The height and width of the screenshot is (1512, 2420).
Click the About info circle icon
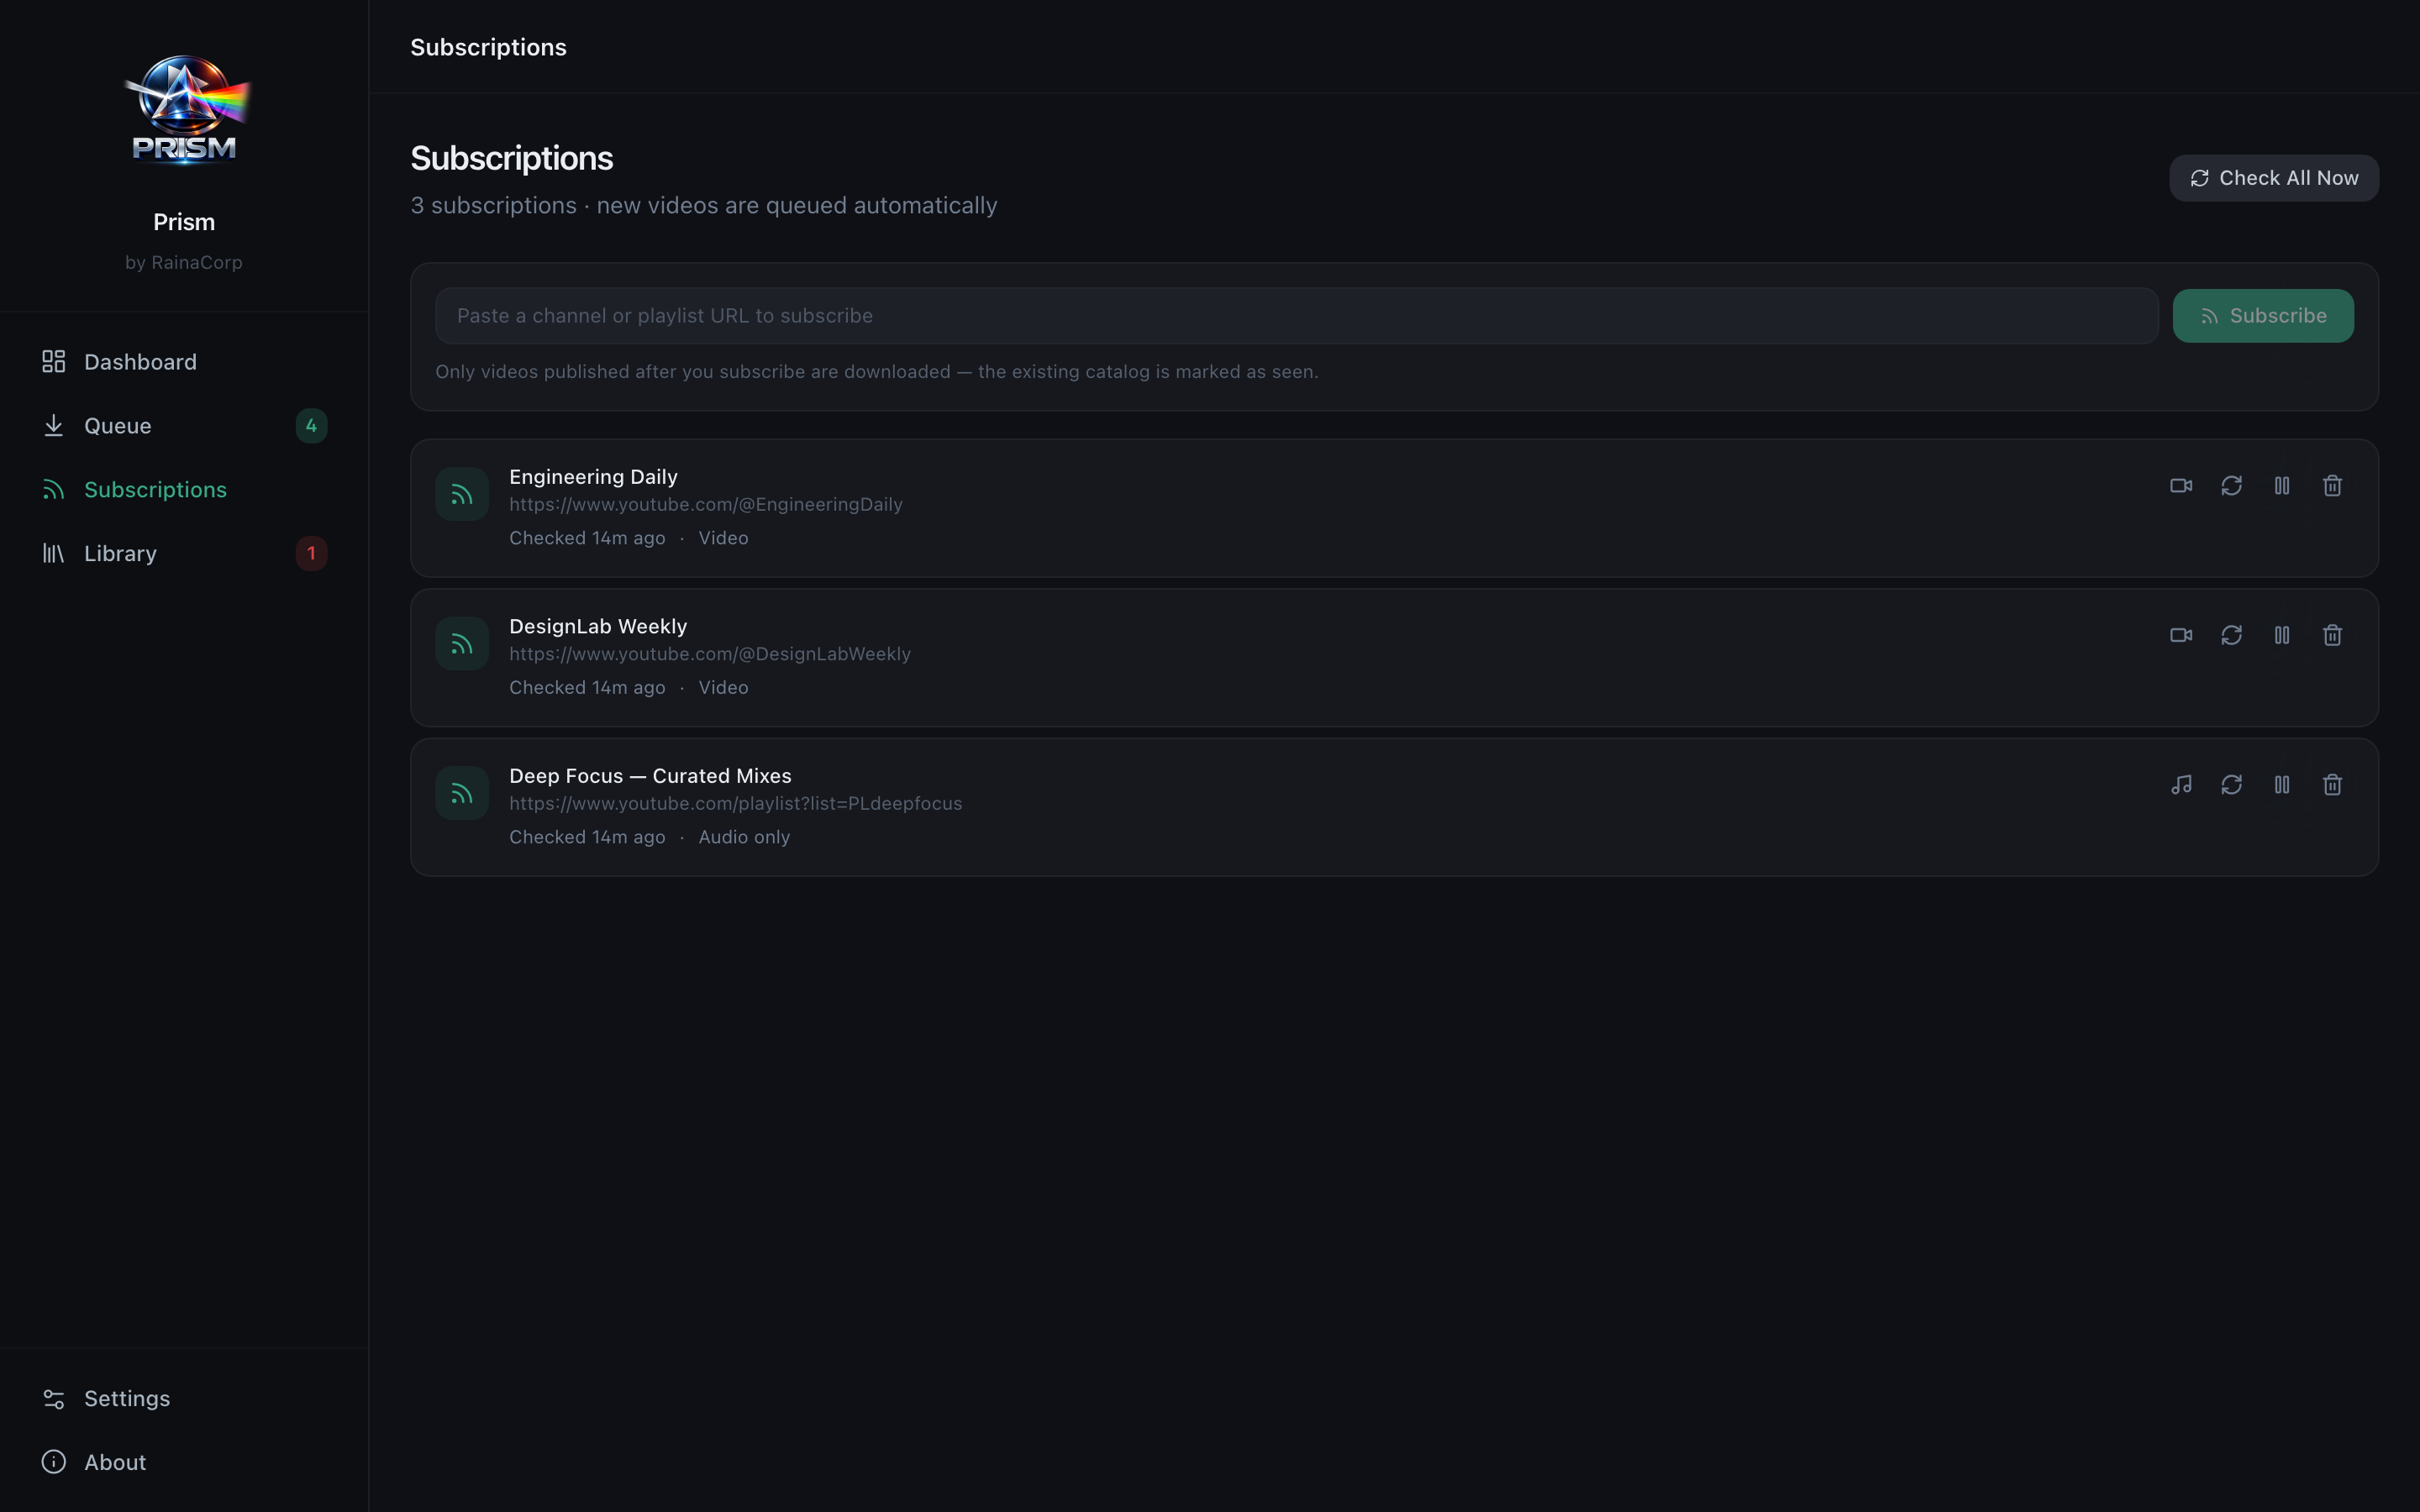coord(54,1462)
